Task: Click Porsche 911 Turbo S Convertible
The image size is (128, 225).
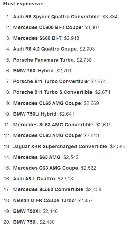Action: click(53, 92)
